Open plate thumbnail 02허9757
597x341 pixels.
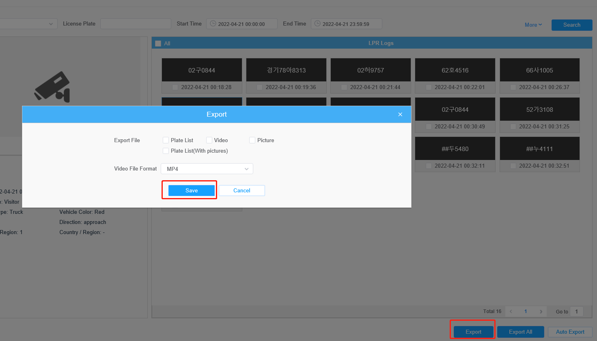371,70
